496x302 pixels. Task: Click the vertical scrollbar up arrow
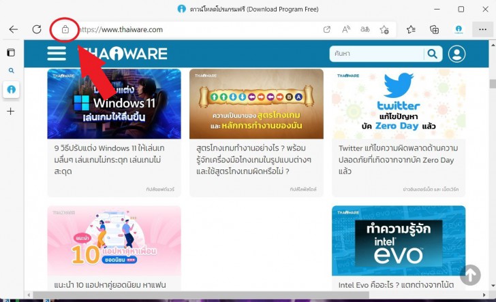pyautogui.click(x=493, y=45)
